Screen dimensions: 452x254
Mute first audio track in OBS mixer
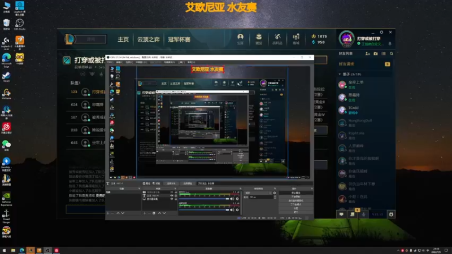coord(232,199)
